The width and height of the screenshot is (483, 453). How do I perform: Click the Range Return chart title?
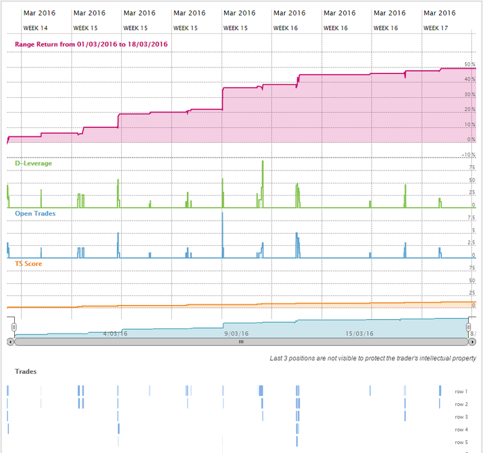click(x=91, y=44)
